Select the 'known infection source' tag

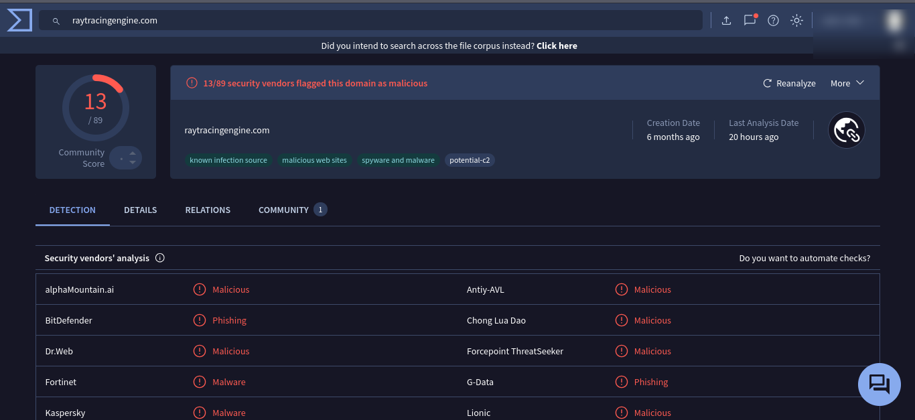[x=228, y=160]
